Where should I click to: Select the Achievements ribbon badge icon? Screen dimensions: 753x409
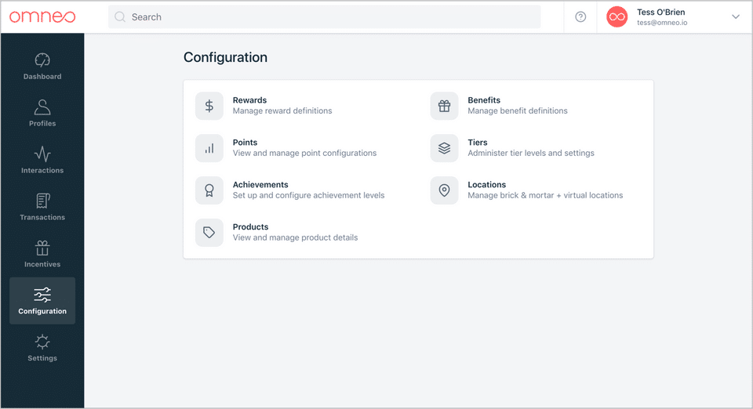209,190
